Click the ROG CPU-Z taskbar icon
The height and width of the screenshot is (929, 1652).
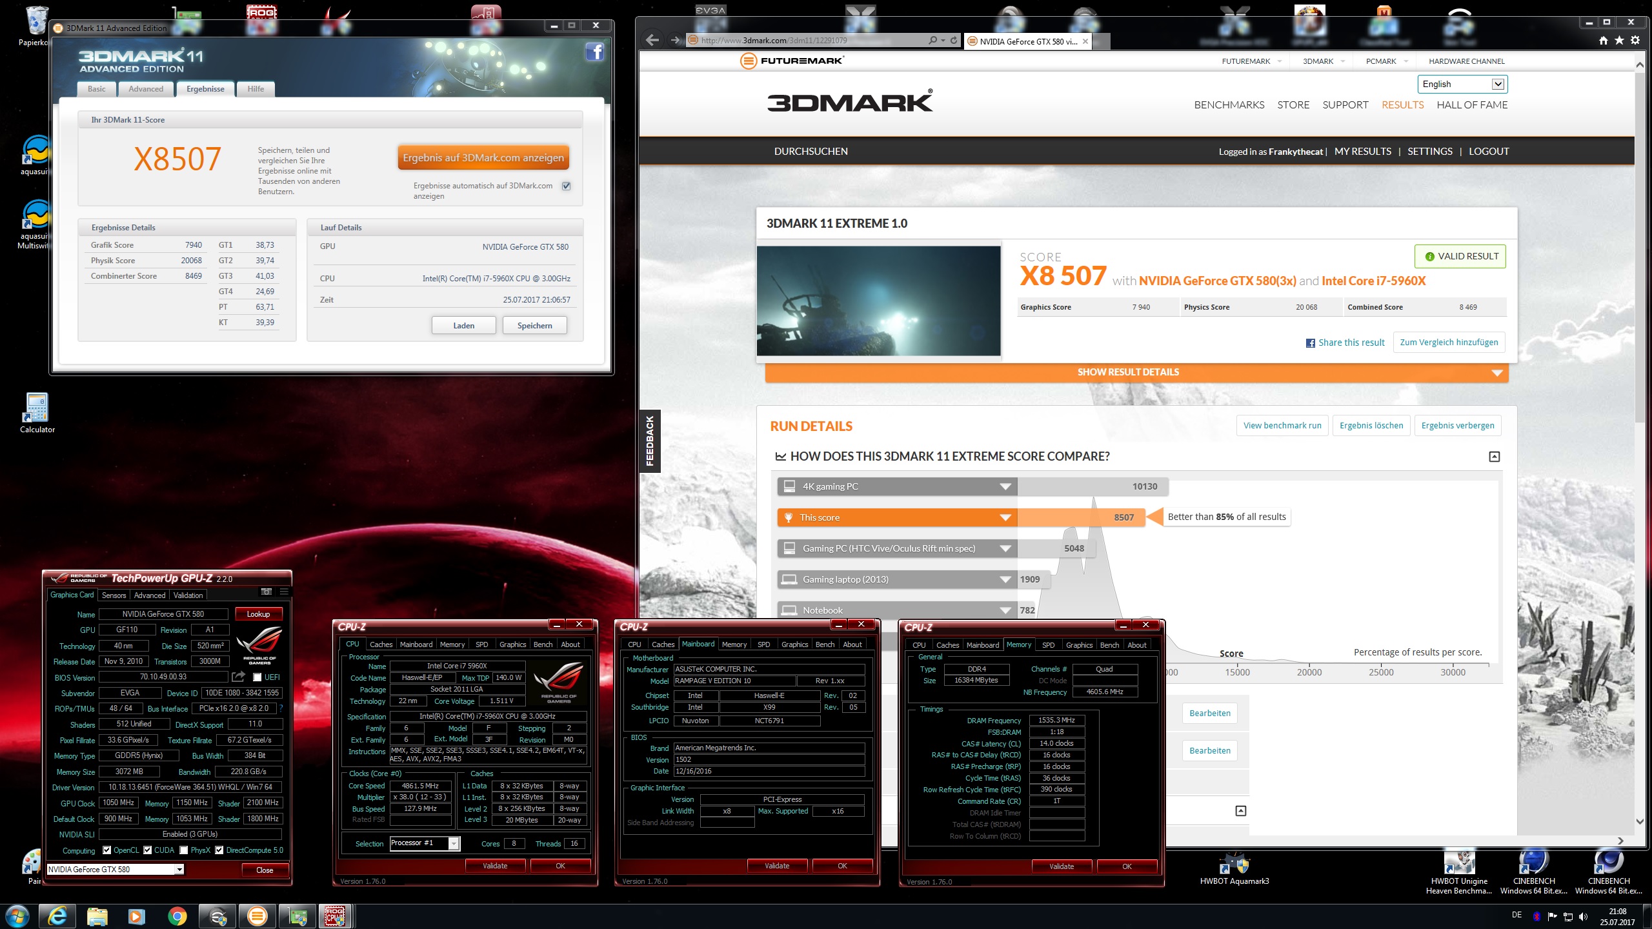click(x=335, y=916)
